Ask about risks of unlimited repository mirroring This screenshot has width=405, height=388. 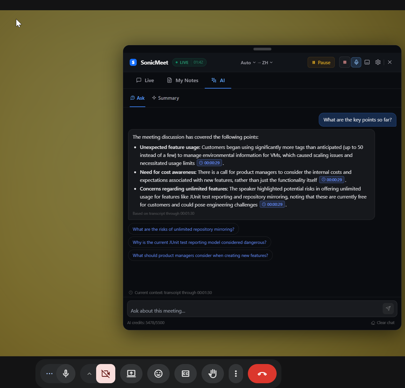[x=183, y=229]
